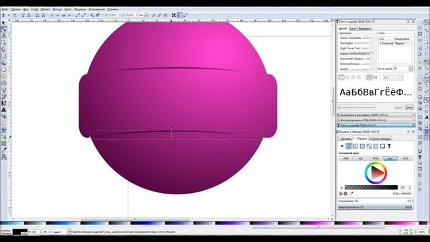Screen dimensions: 430x242
Task: Select the Rectangle tool
Action: (3, 56)
